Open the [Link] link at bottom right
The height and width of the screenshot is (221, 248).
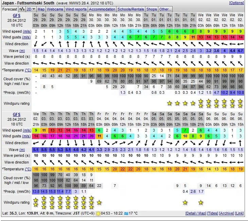[239, 213]
